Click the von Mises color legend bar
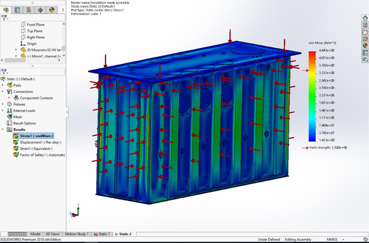 tap(312, 96)
